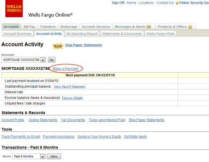Screen dimensions: 209x162
Task: Switch to the Accounts tab
Action: [x=11, y=27]
